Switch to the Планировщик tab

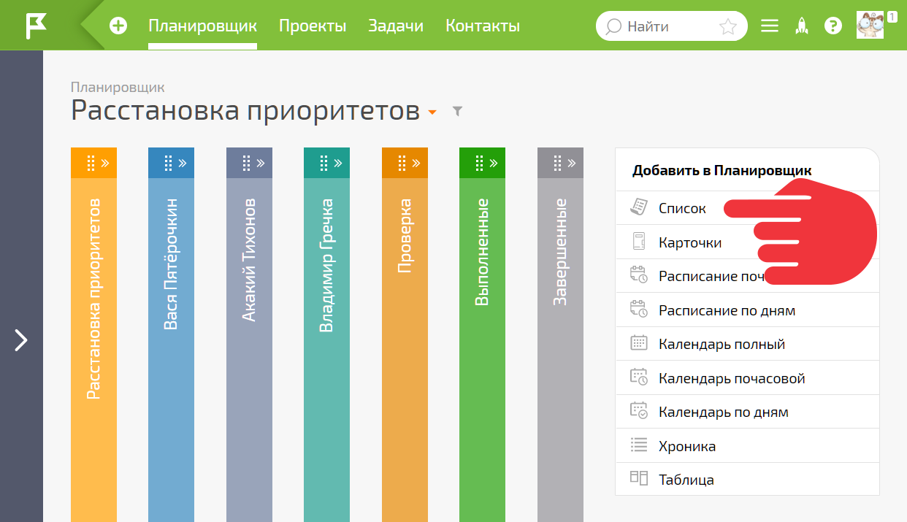202,26
